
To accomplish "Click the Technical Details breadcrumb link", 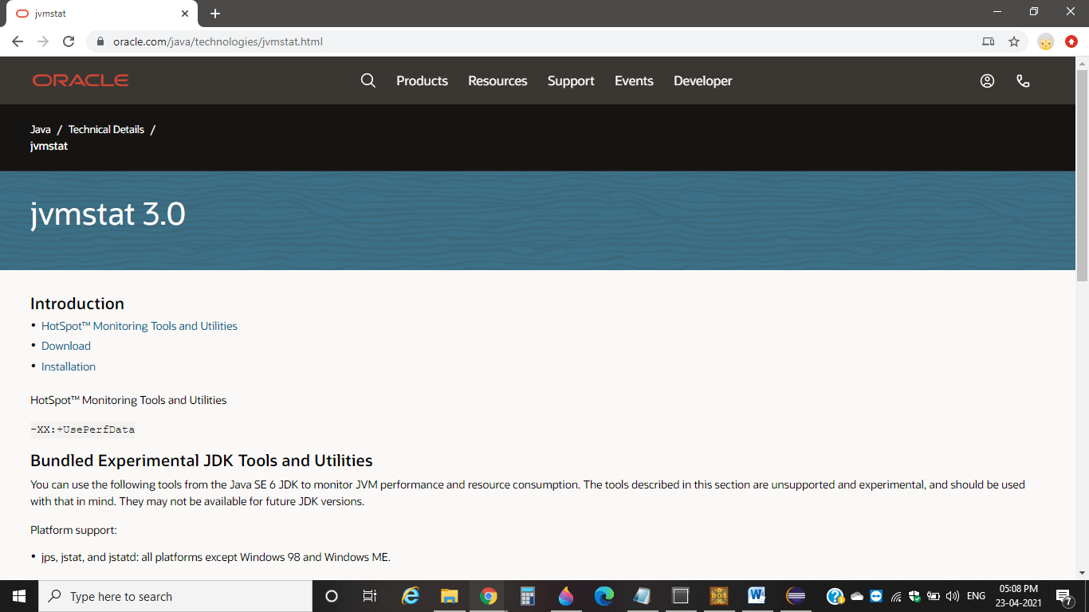I will 106,129.
